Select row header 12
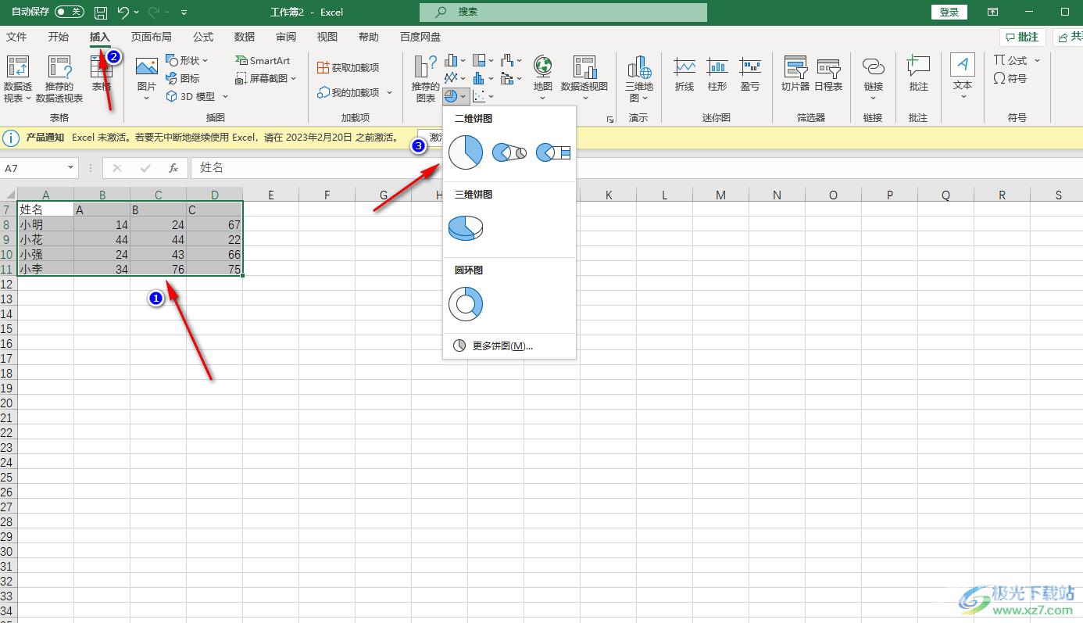The image size is (1083, 623). point(8,285)
